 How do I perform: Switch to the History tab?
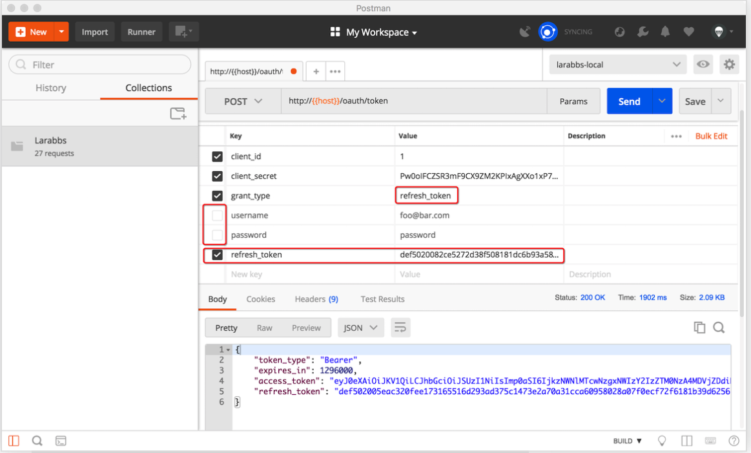pyautogui.click(x=51, y=88)
